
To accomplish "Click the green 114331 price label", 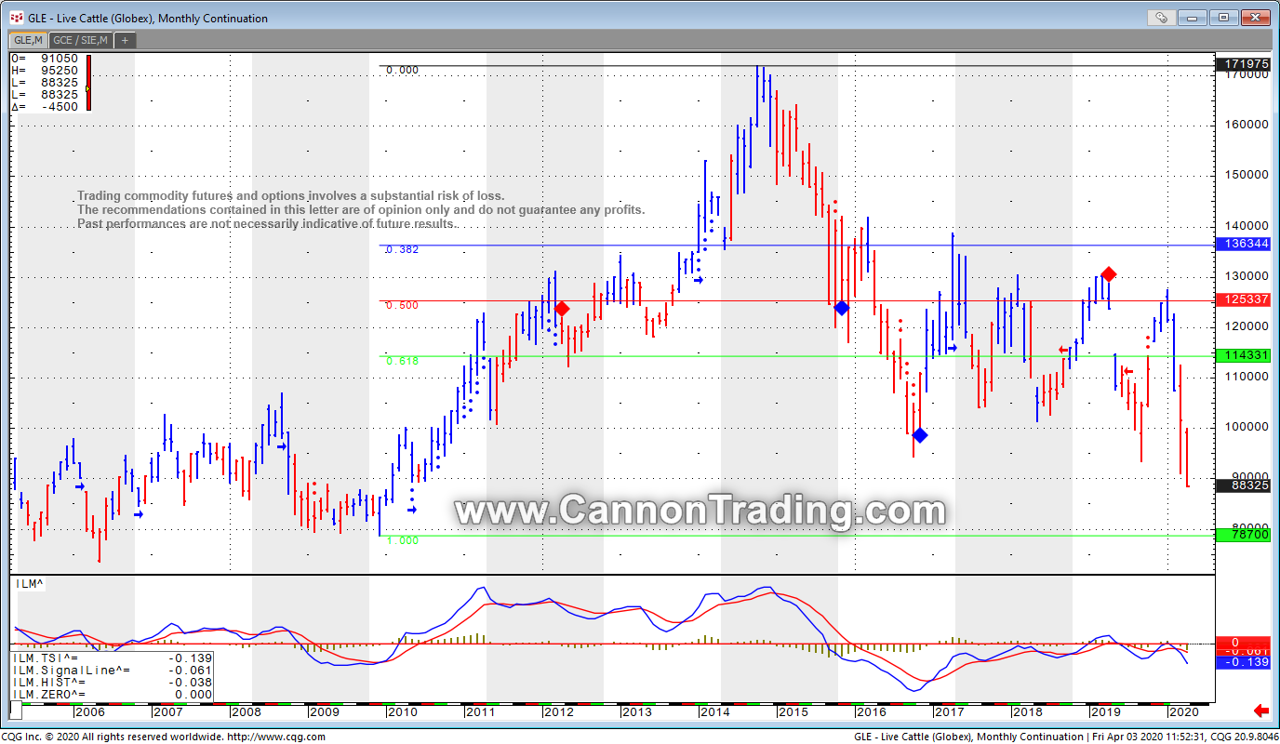I will (x=1247, y=355).
